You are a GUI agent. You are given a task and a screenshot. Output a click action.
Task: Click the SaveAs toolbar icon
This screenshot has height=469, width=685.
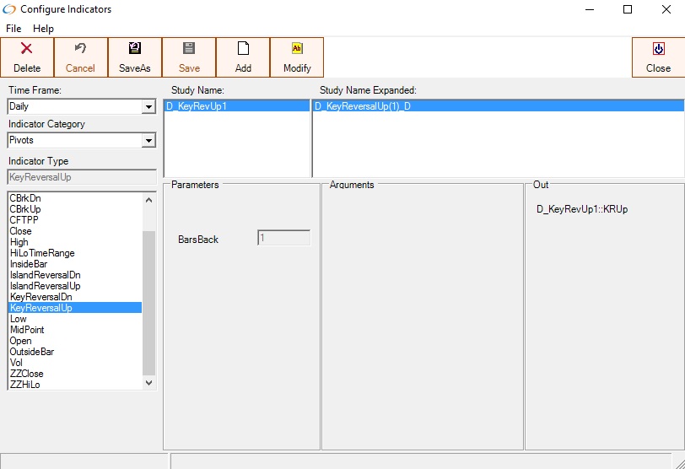coord(134,49)
